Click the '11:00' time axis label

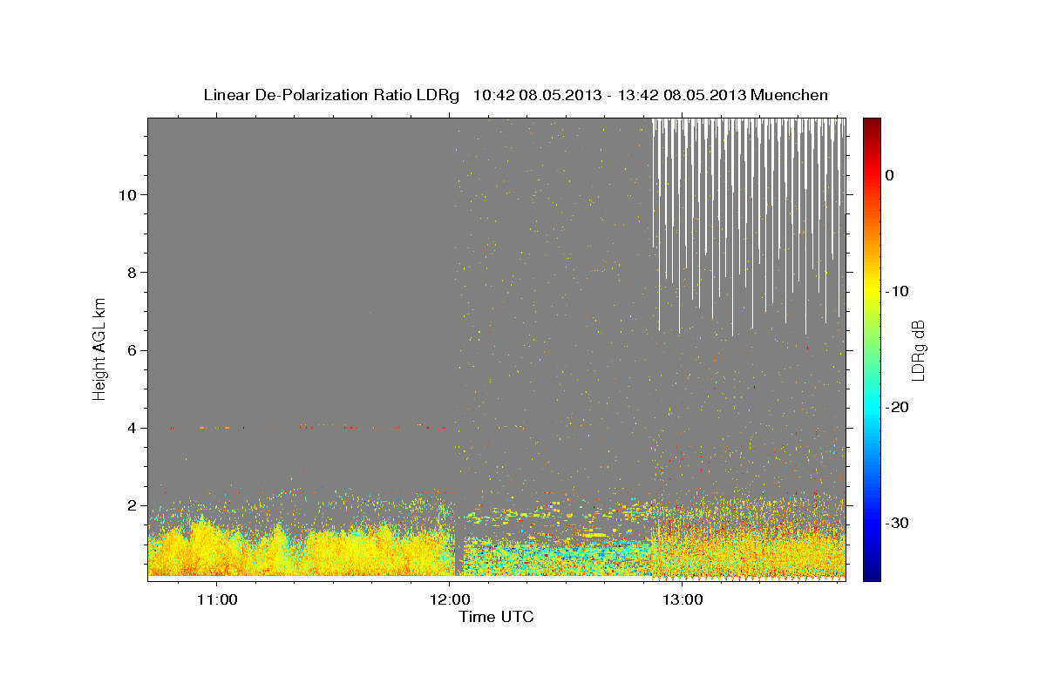[x=217, y=600]
